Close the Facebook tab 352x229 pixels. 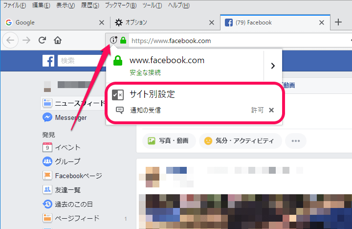pyautogui.click(x=322, y=23)
